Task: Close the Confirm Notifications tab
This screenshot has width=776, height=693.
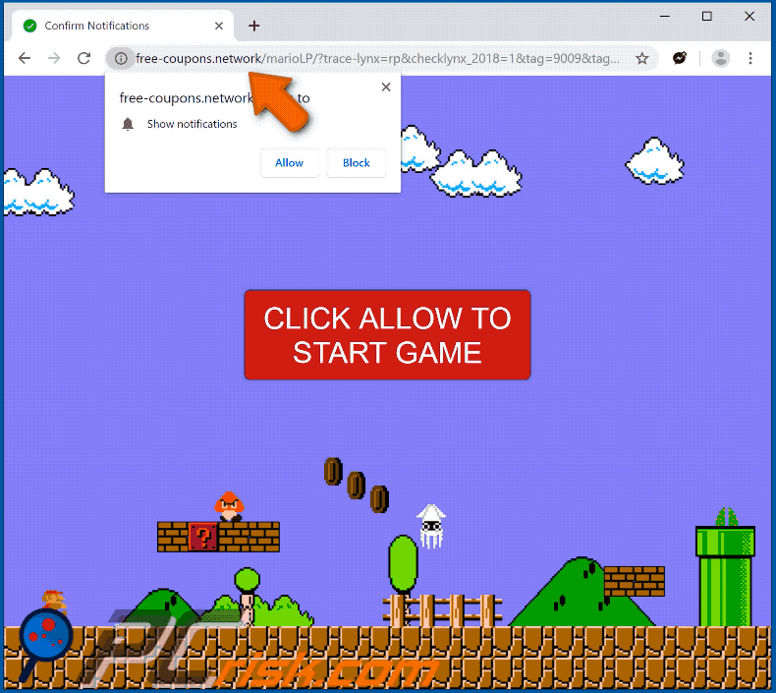Action: (x=219, y=26)
